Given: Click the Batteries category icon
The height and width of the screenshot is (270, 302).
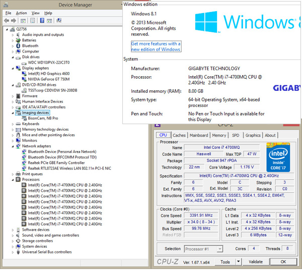Looking at the screenshot, I should (18, 40).
